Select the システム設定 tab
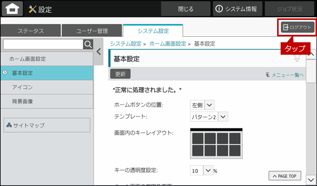This screenshot has height=186, width=317. coord(153,31)
